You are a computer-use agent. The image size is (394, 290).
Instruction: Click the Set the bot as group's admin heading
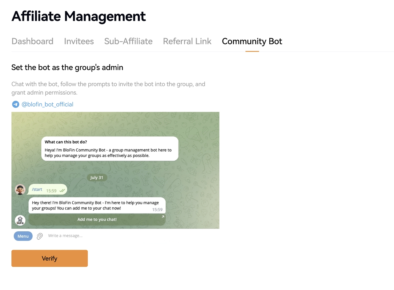[x=67, y=67]
